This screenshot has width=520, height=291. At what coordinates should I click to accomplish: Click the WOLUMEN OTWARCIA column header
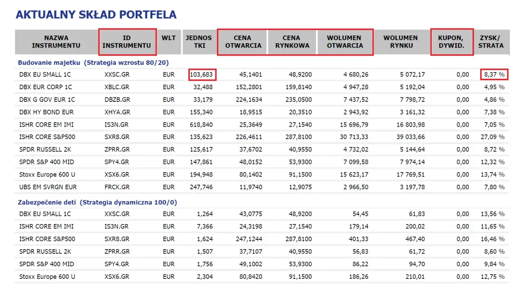click(x=345, y=42)
